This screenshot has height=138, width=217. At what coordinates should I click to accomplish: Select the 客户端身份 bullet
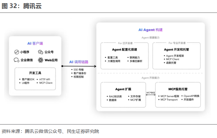pyautogui.click(x=80, y=73)
